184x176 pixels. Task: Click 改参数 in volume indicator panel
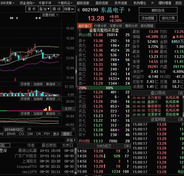25,84
